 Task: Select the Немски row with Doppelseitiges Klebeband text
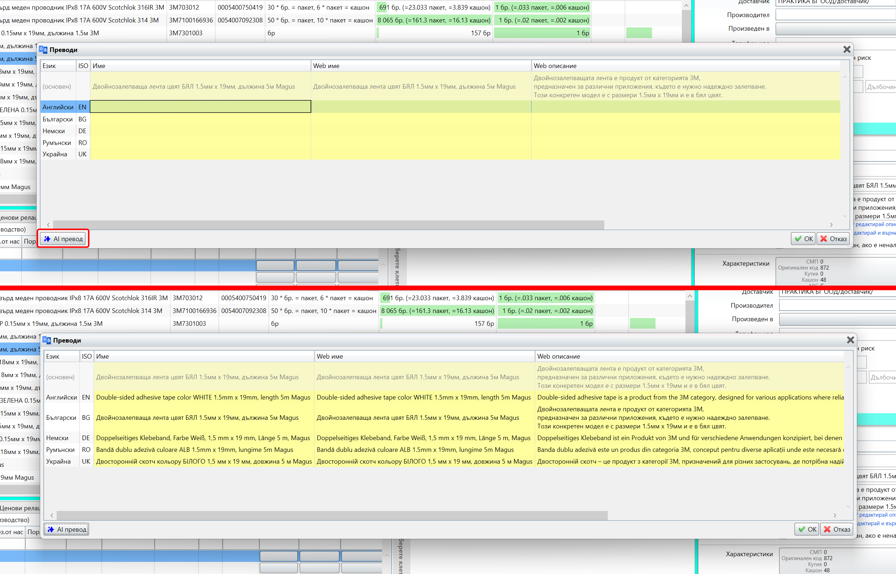pyautogui.click(x=203, y=438)
